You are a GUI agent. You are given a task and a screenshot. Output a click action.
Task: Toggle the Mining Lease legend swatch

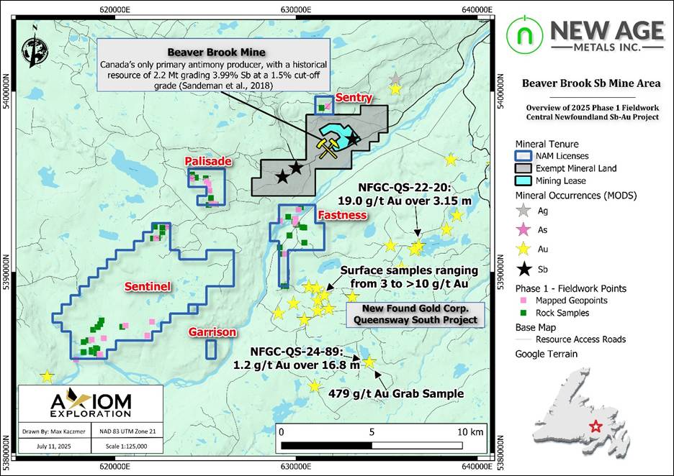523,180
